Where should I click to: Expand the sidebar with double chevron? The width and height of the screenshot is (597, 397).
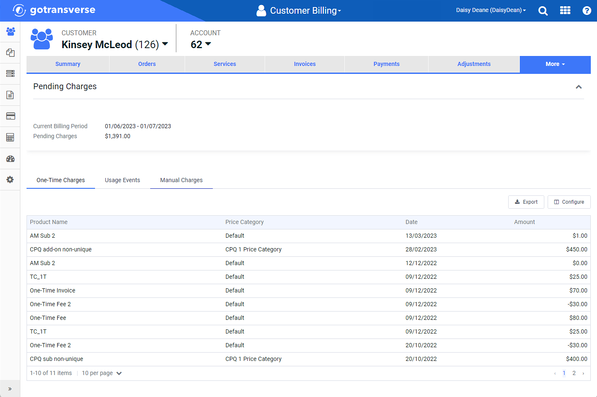point(10,389)
